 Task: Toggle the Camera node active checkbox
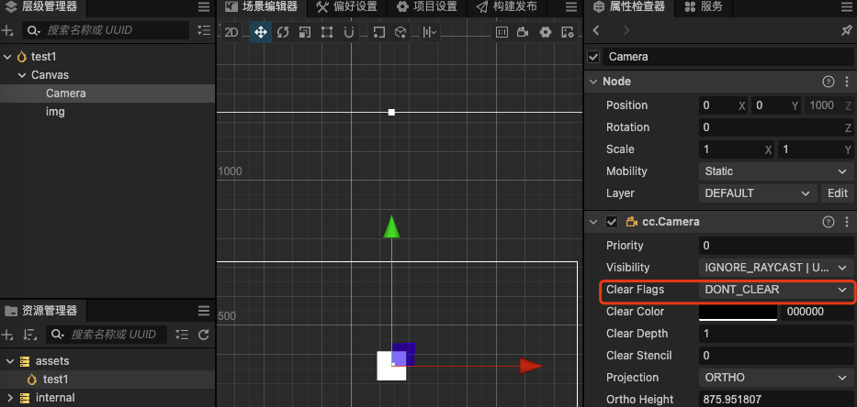coord(593,57)
